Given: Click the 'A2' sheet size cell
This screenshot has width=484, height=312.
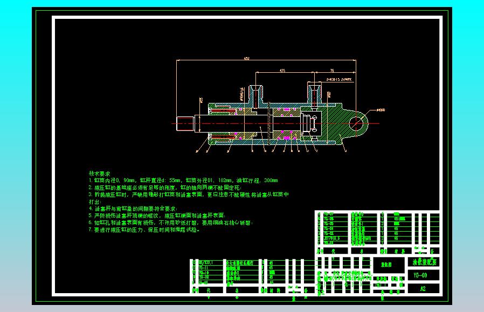Looking at the screenshot, I should (423, 289).
